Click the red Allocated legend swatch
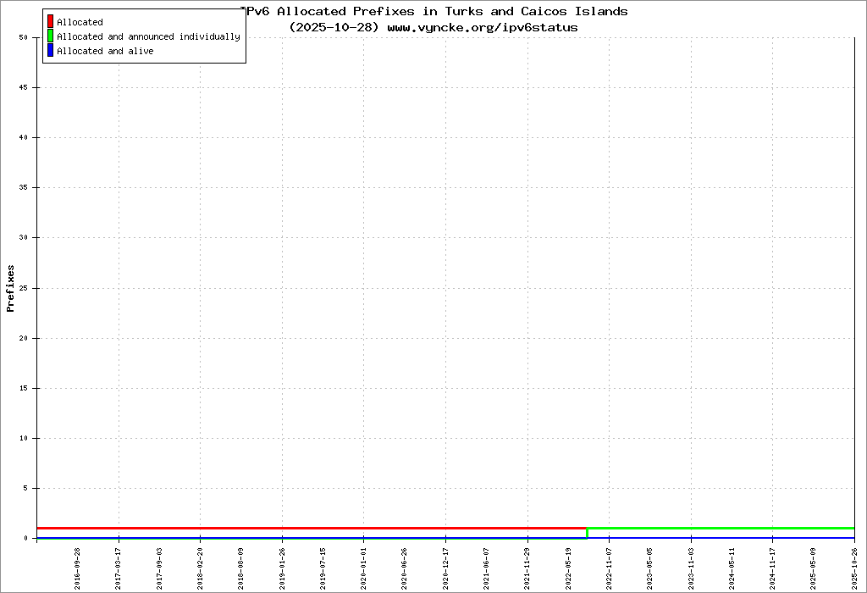Image resolution: width=867 pixels, height=593 pixels. click(51, 22)
